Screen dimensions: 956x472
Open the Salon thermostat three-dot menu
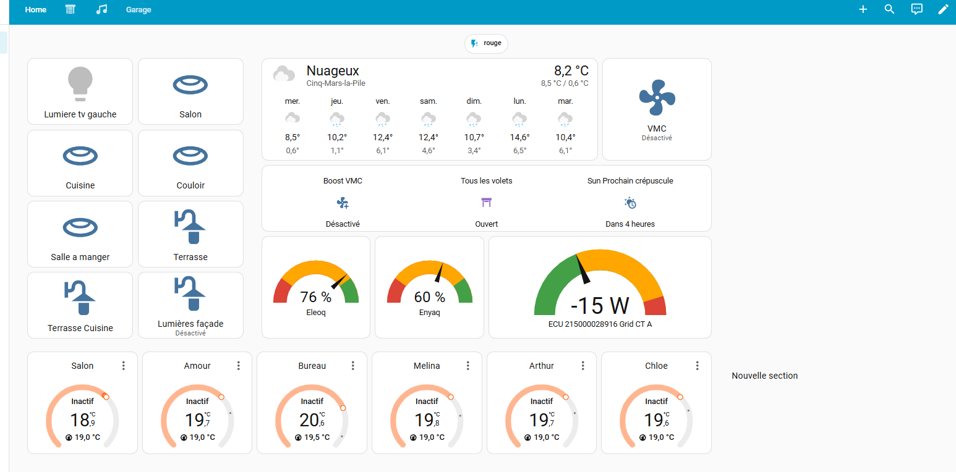click(124, 366)
